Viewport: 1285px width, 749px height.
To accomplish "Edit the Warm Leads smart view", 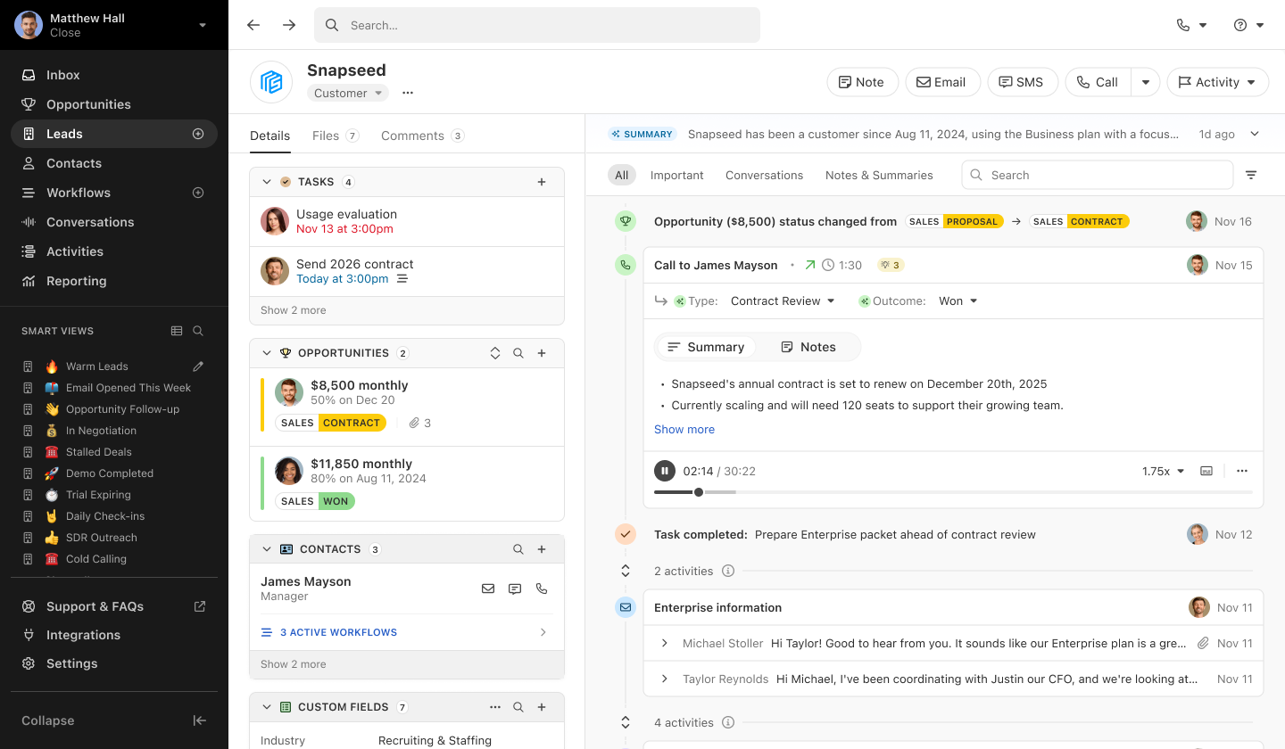I will click(x=198, y=366).
